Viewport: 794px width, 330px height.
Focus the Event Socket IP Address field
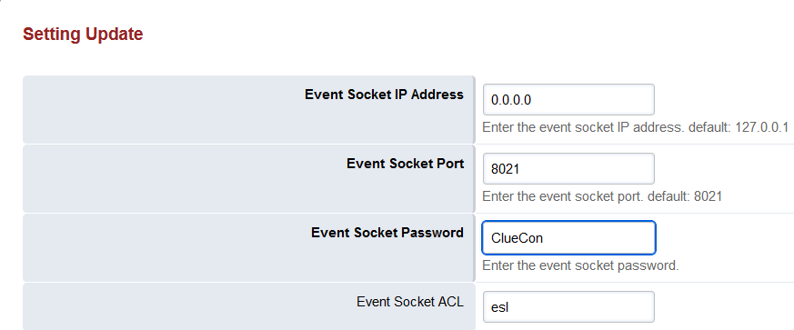[568, 100]
